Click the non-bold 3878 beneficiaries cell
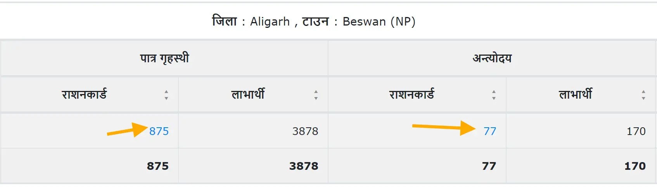 305,132
